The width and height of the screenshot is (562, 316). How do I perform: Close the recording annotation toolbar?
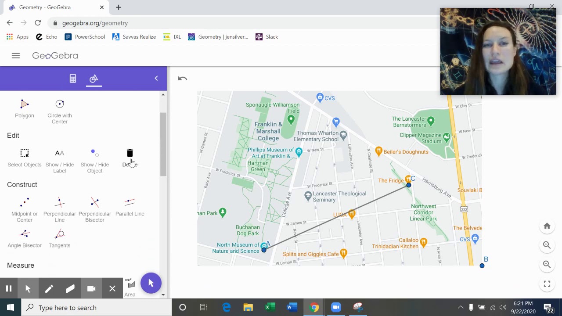[112, 289]
